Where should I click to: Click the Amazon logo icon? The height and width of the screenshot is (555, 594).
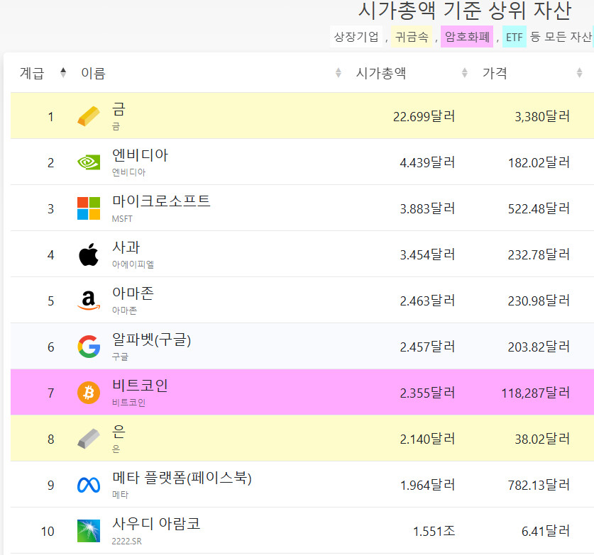pos(89,301)
